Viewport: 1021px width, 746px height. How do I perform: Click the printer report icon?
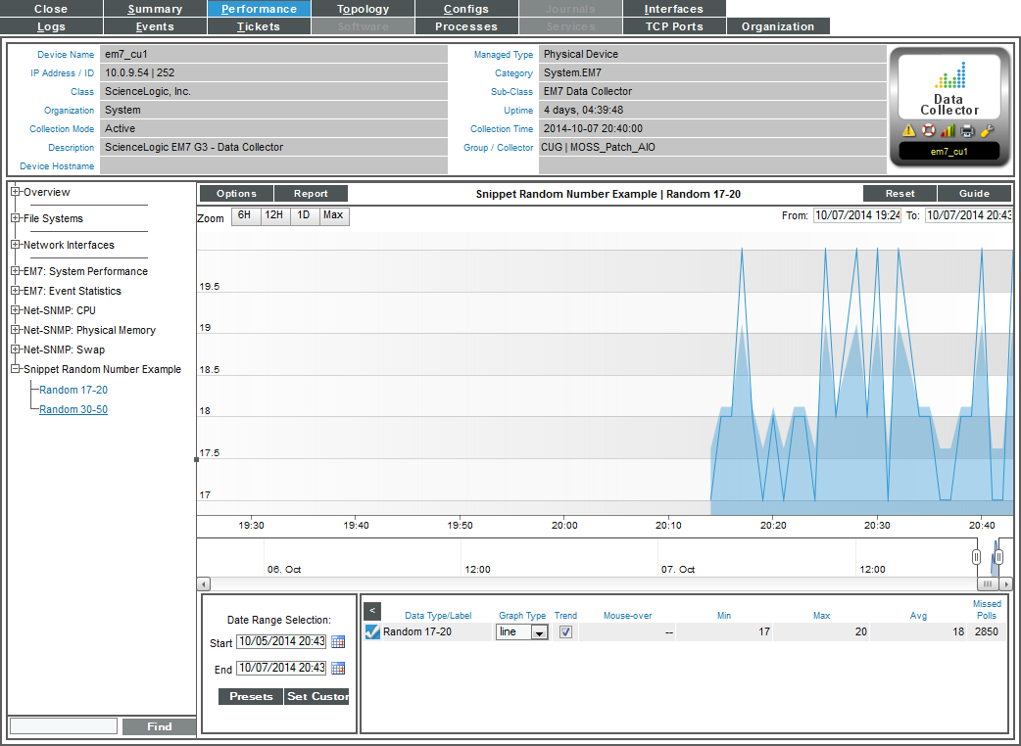click(x=967, y=130)
